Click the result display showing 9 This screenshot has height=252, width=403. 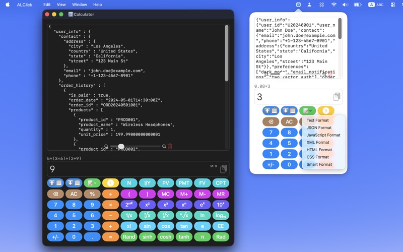[x=138, y=169]
